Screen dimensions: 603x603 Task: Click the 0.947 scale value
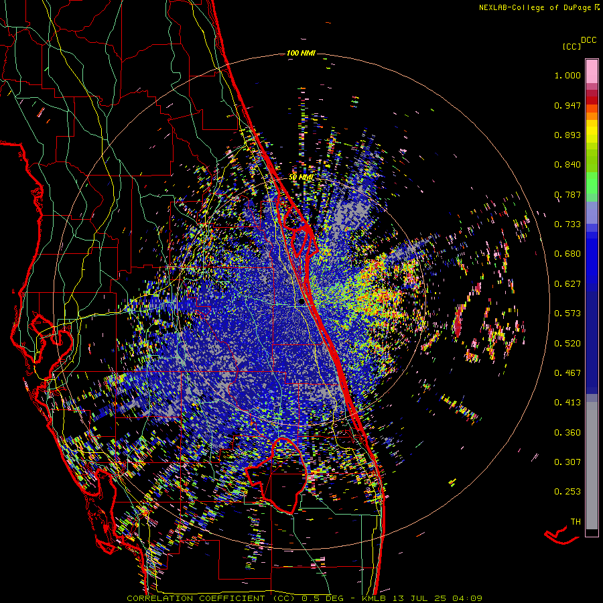click(567, 105)
